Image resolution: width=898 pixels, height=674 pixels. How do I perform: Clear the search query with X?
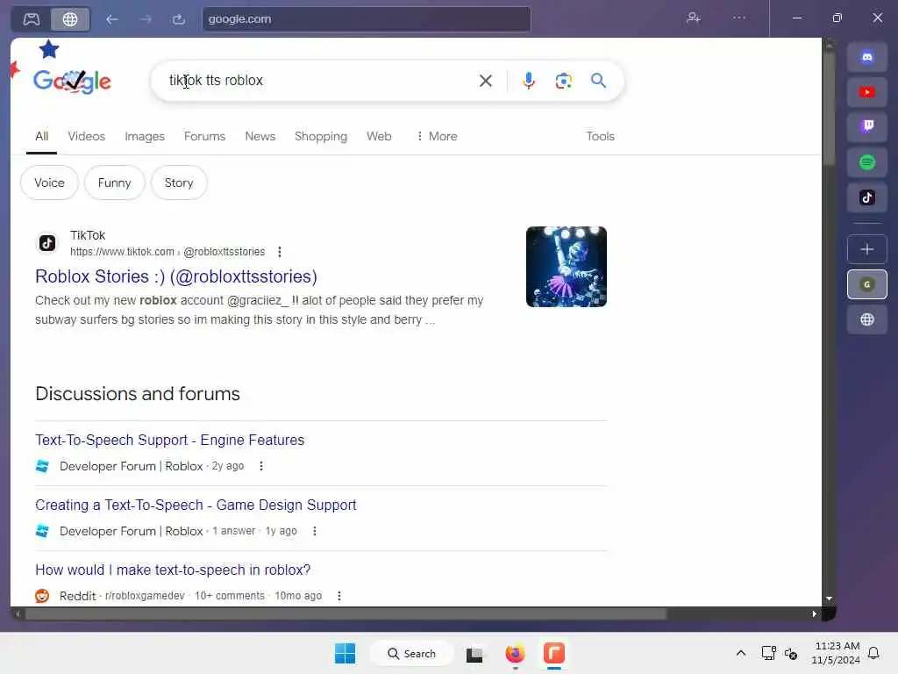[486, 81]
